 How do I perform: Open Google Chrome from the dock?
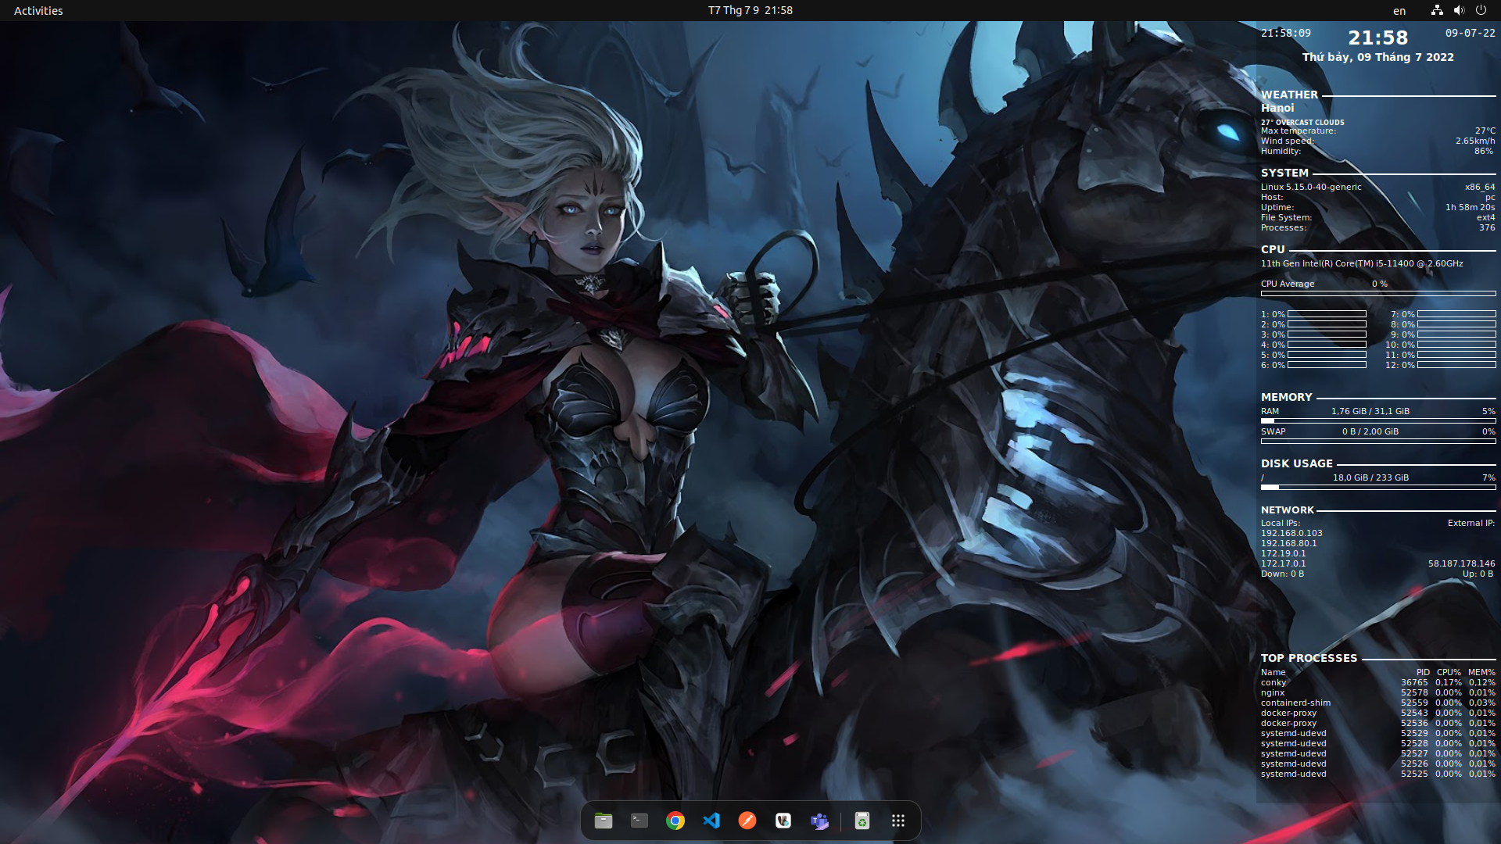pyautogui.click(x=675, y=821)
